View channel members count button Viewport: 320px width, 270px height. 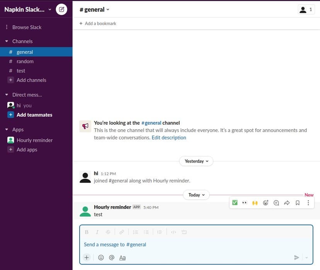click(x=306, y=9)
